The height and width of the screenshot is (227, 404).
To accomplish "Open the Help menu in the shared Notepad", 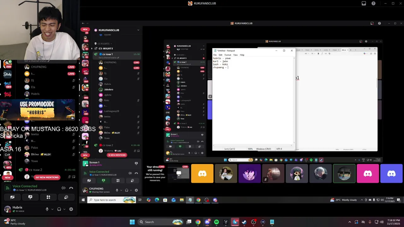I will pyautogui.click(x=242, y=55).
